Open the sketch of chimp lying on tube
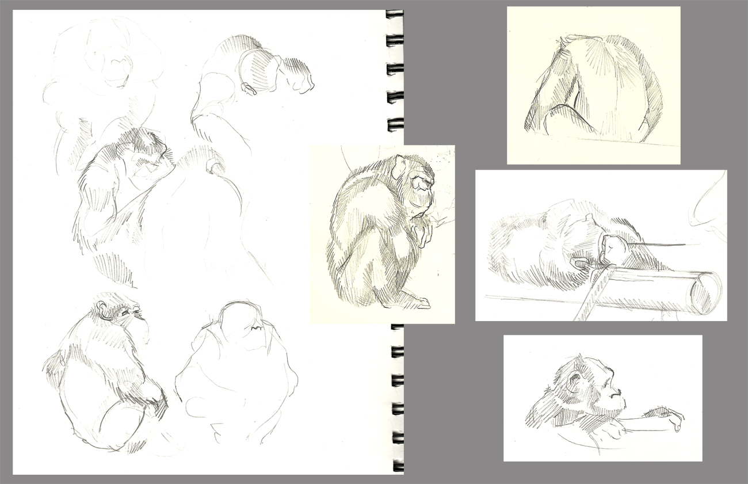Viewport: 748px width, 484px height. 601,245
